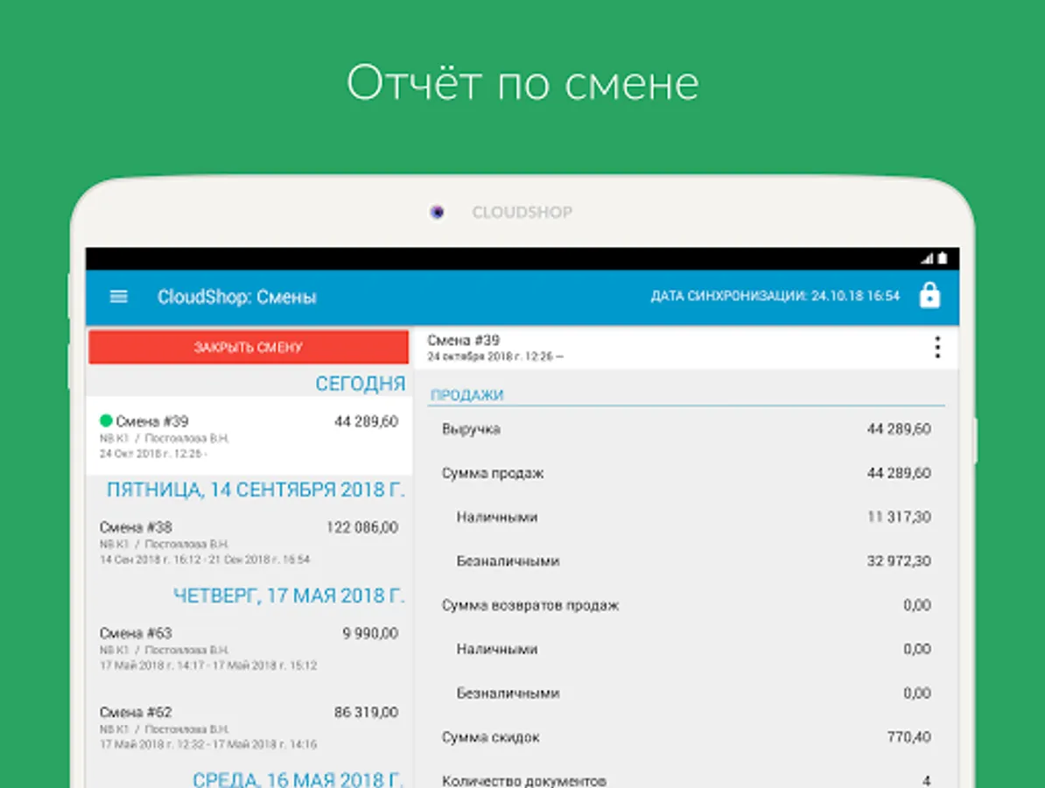
Task: Tap the signal strength icon in status bar
Action: pyautogui.click(x=927, y=258)
